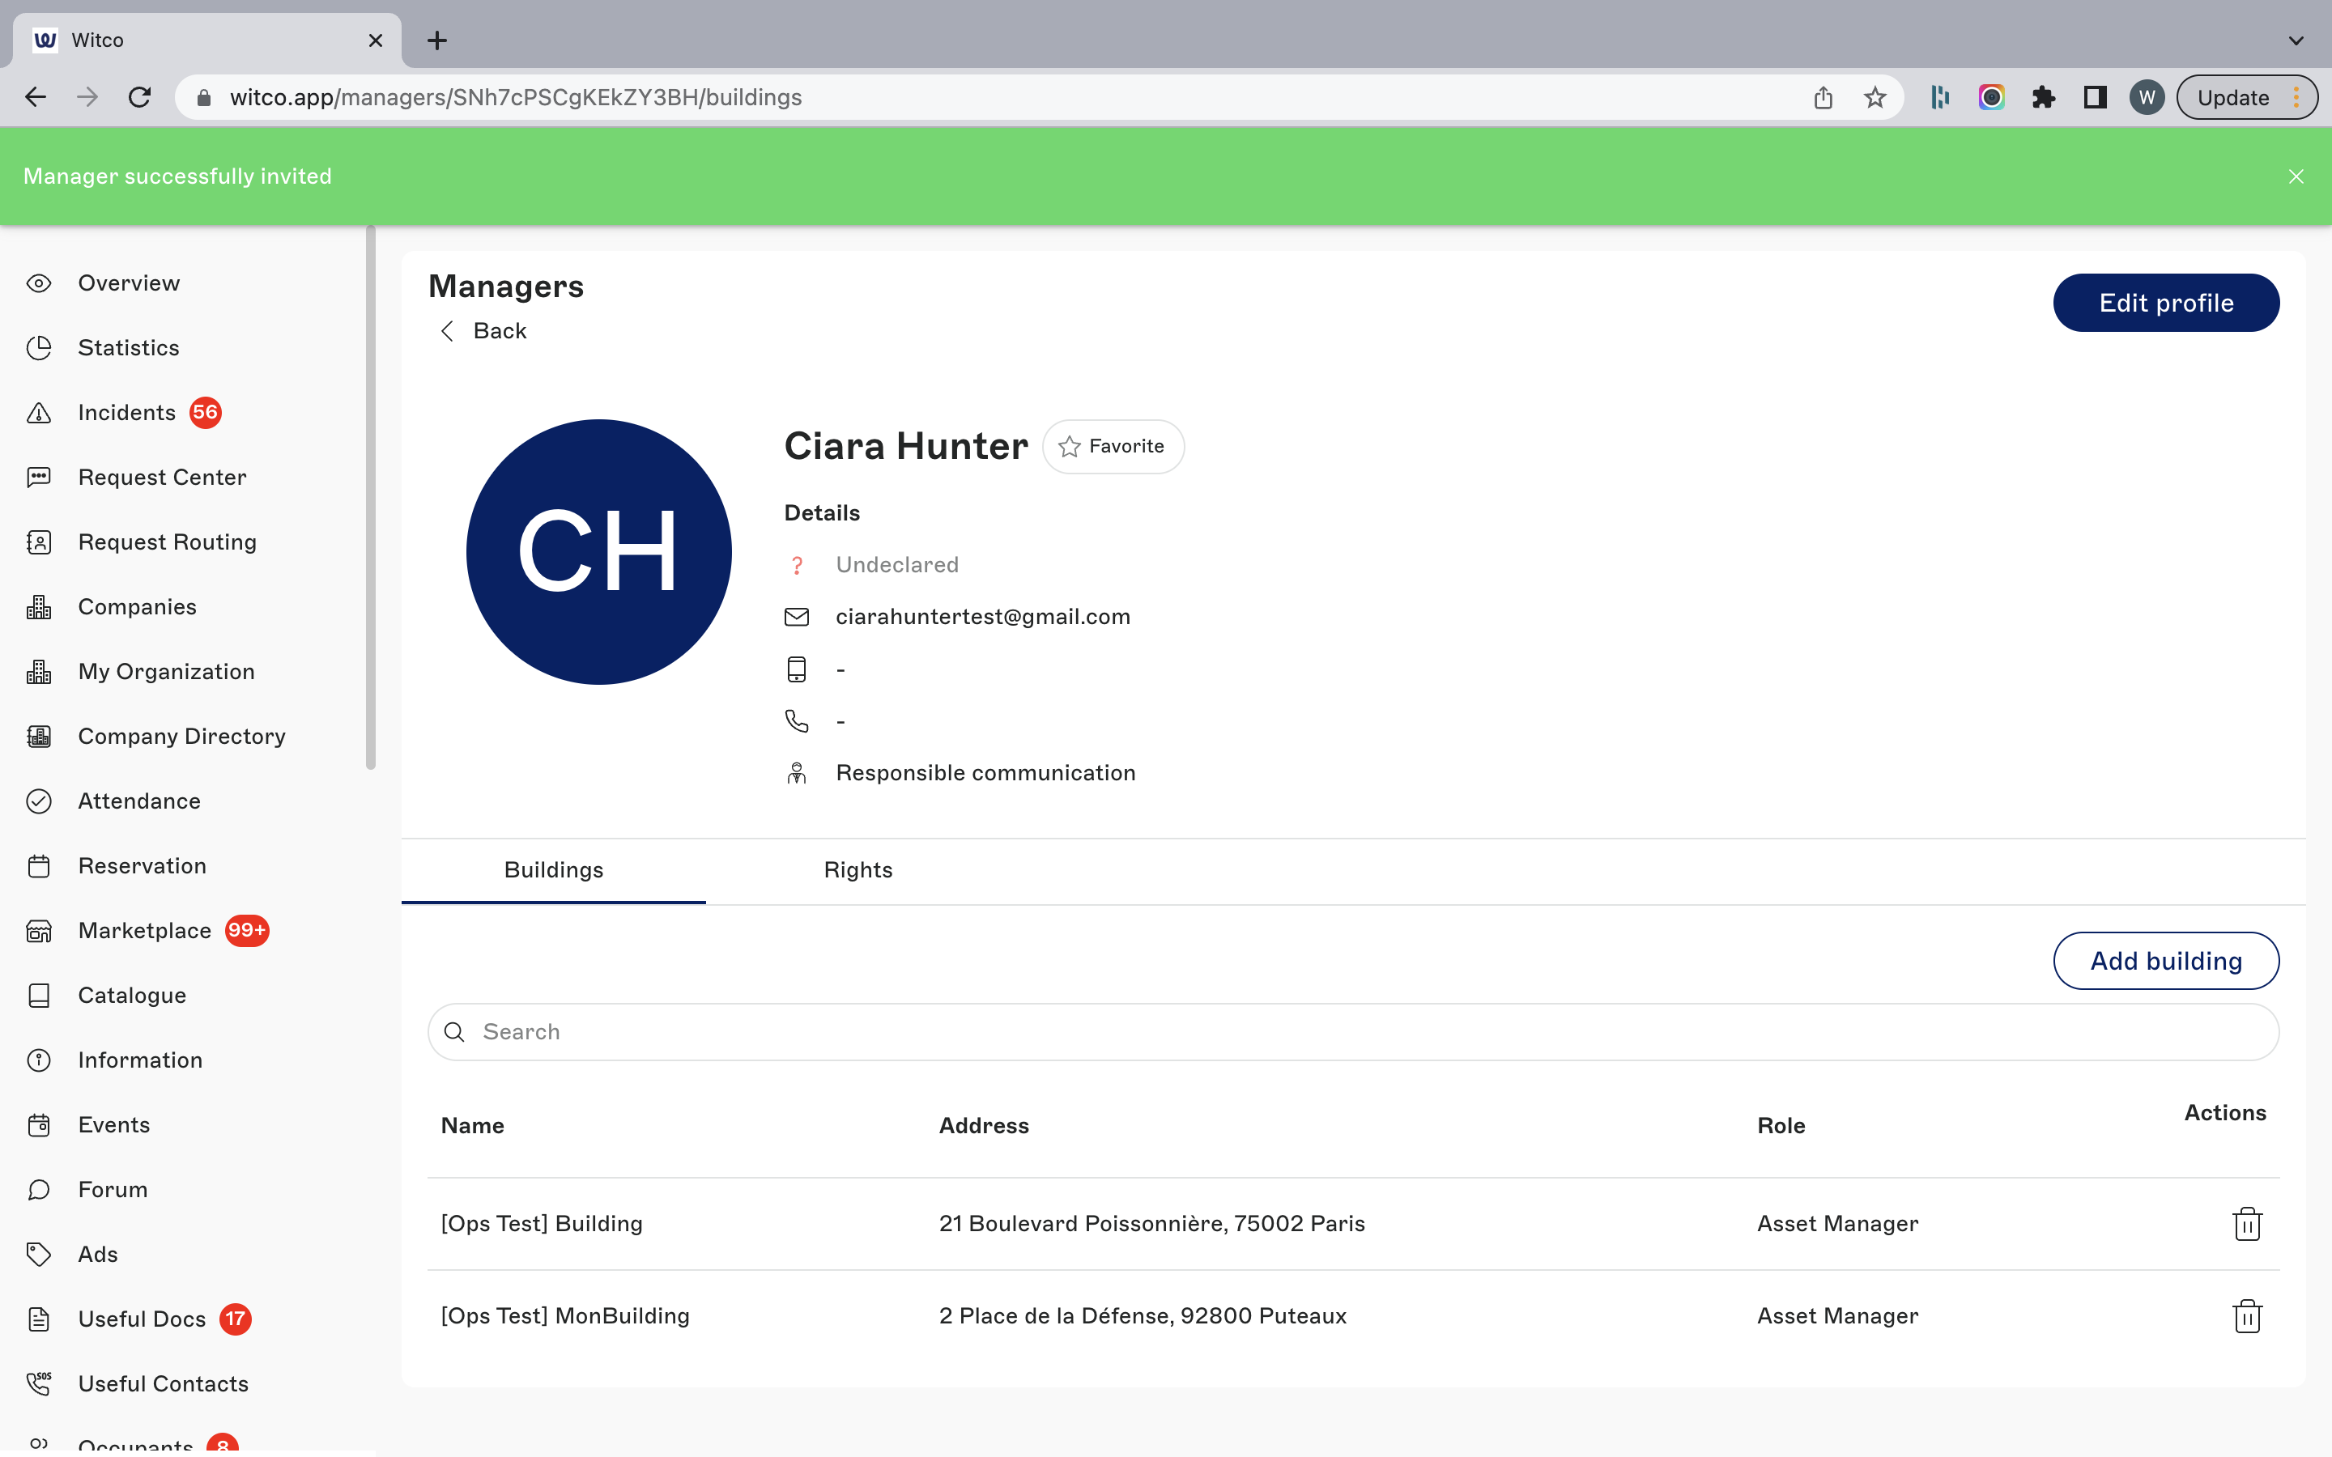This screenshot has height=1457, width=2332.
Task: Click the Undeclared status text
Action: pyautogui.click(x=897, y=565)
